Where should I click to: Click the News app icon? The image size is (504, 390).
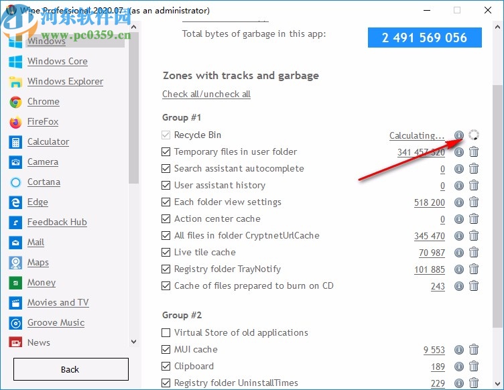pos(15,343)
